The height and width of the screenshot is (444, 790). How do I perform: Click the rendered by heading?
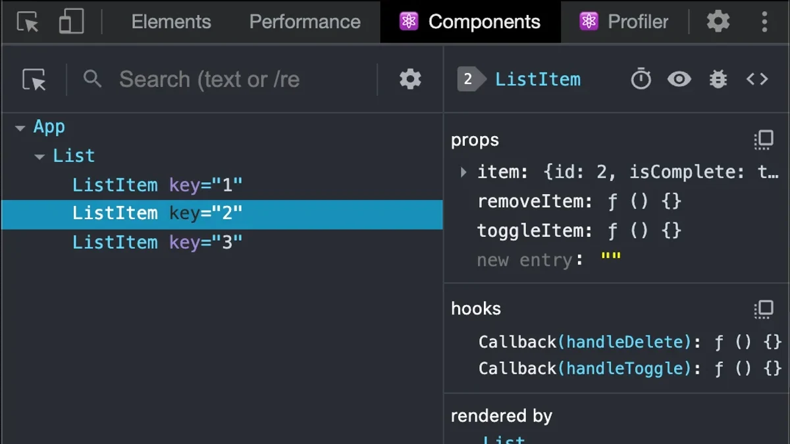502,416
